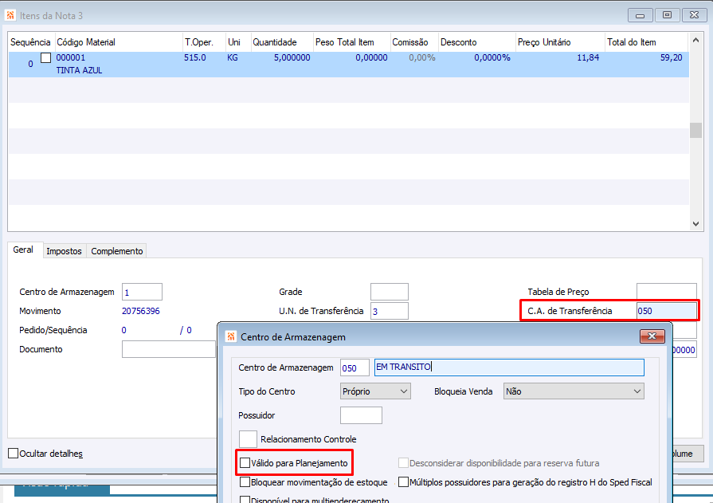The height and width of the screenshot is (503, 713).
Task: Click the Tabela de Preço field
Action: tap(666, 292)
